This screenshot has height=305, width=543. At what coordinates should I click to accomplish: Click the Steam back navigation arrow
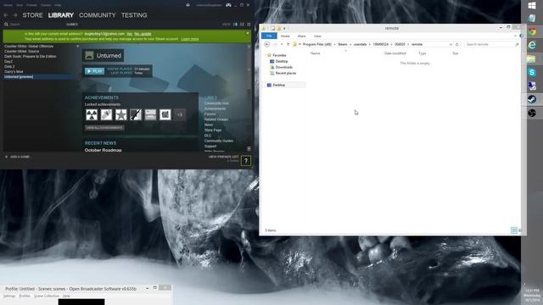6,15
